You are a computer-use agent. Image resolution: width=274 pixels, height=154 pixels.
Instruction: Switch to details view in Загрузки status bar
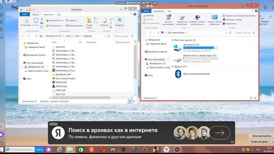click(x=130, y=101)
